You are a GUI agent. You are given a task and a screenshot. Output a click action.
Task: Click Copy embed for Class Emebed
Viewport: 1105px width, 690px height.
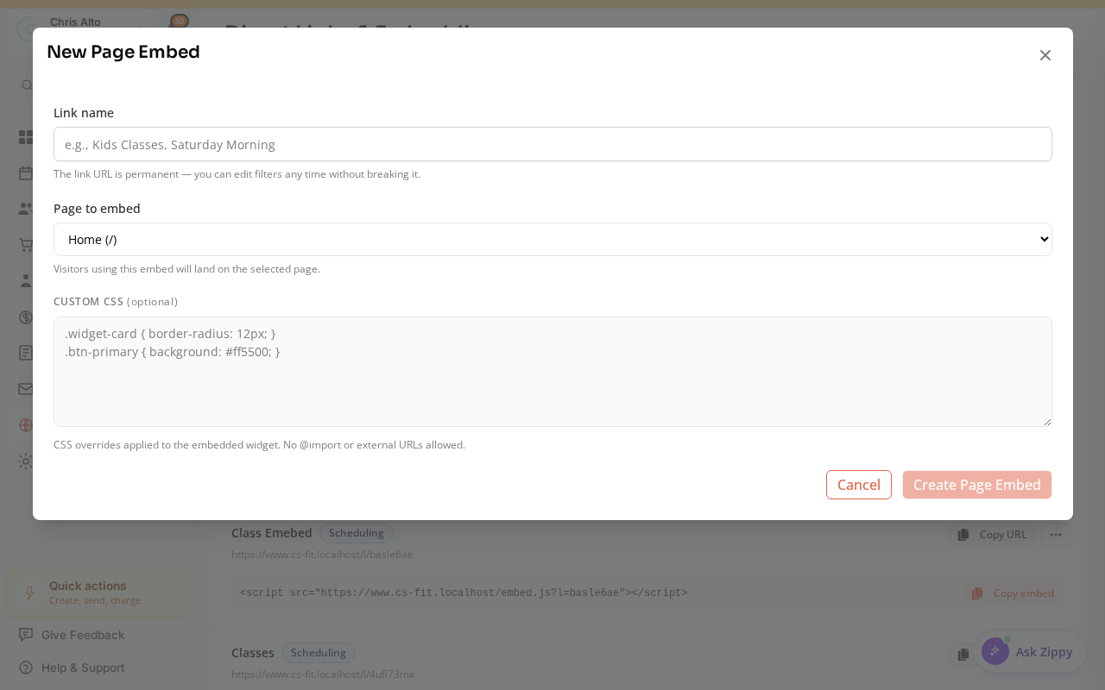[x=1013, y=593]
